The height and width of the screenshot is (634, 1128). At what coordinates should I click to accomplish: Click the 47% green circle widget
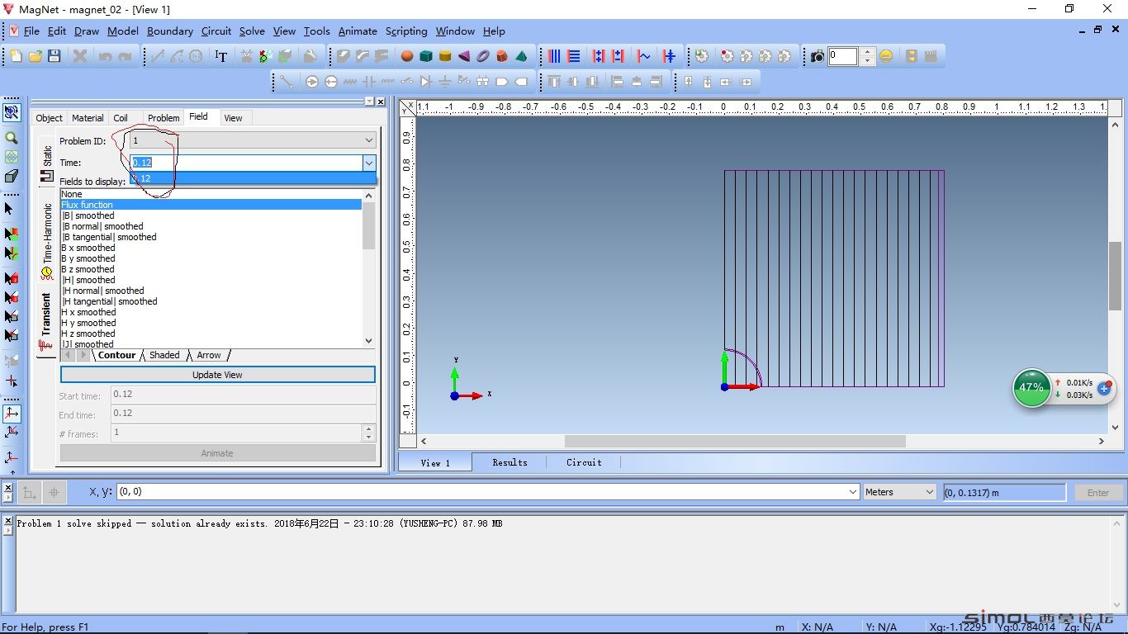tap(1031, 387)
